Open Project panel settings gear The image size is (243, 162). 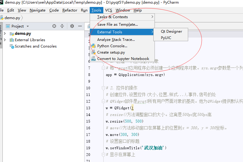tap(72, 26)
